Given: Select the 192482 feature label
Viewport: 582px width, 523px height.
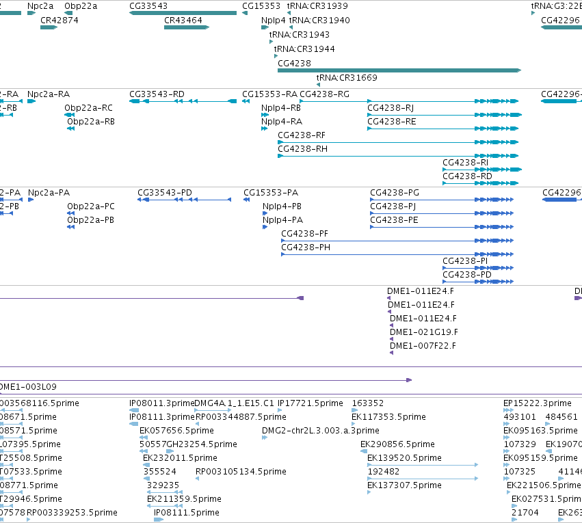Looking at the screenshot, I should (384, 472).
